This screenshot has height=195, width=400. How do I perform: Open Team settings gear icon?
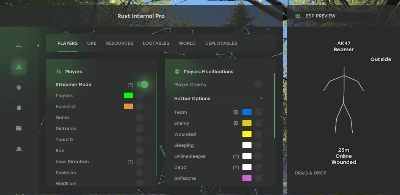[x=235, y=112]
